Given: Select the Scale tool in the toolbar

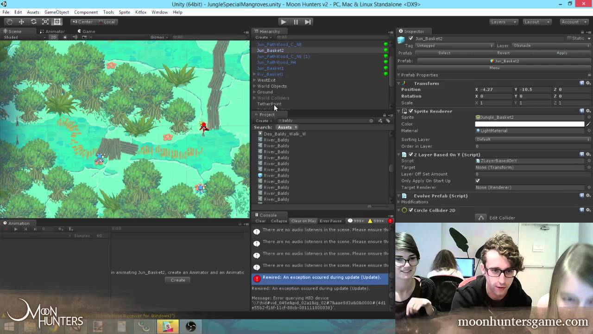Looking at the screenshot, I should tap(45, 22).
